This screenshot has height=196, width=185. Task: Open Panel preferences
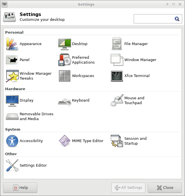click(x=18, y=60)
